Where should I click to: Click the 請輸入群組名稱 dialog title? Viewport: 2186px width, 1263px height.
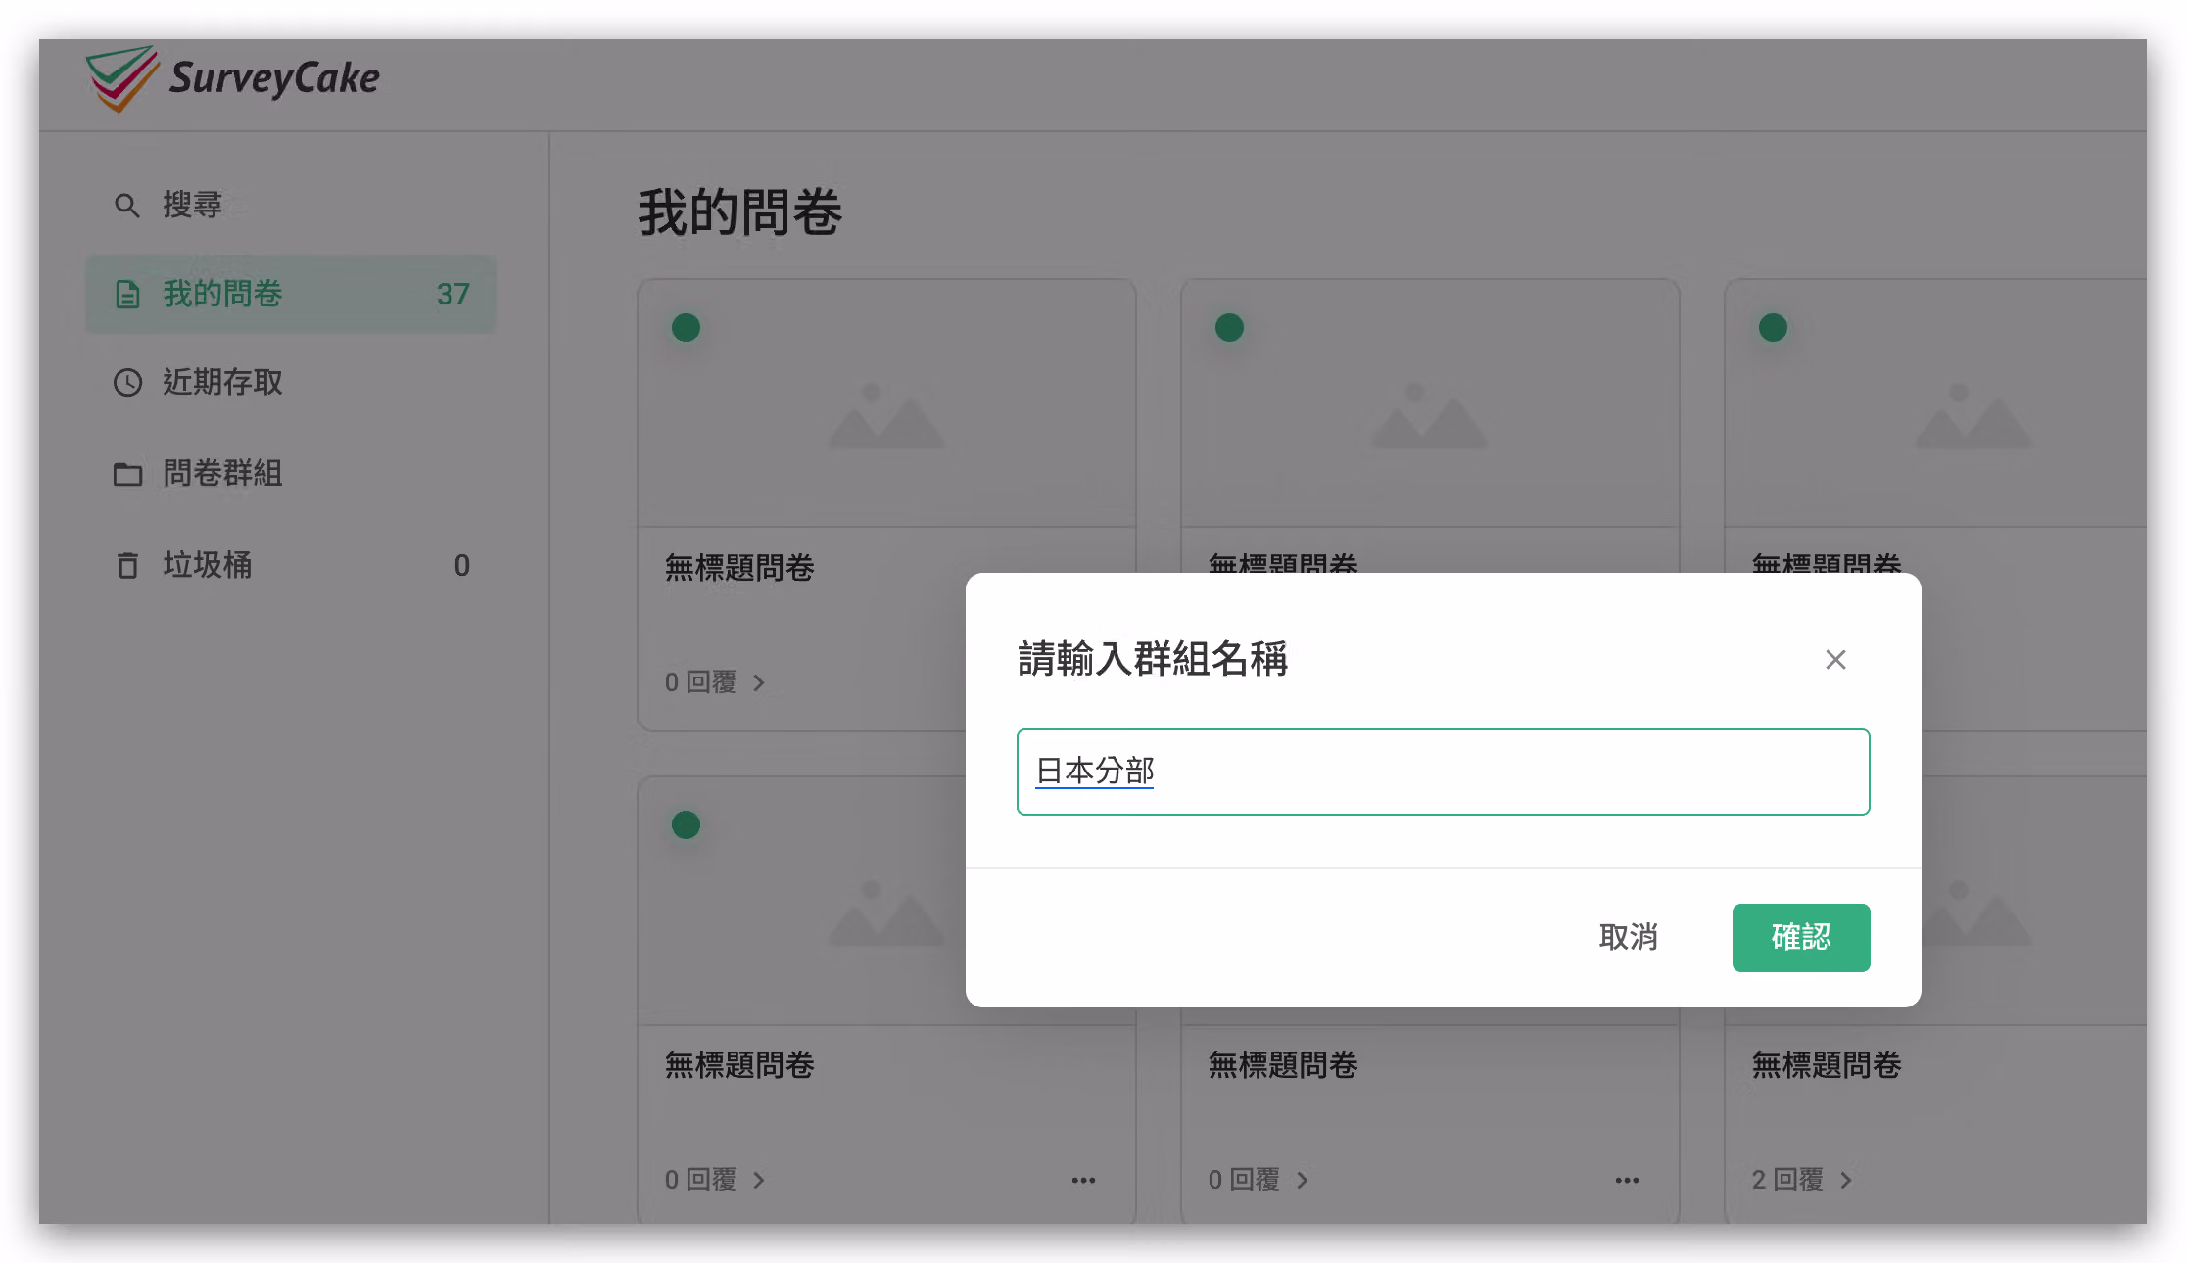1153,658
